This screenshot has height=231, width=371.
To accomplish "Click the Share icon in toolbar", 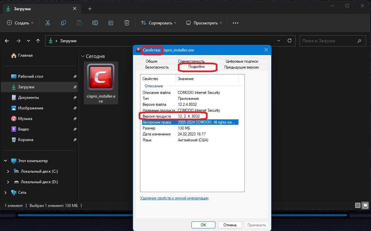I will click(x=111, y=23).
